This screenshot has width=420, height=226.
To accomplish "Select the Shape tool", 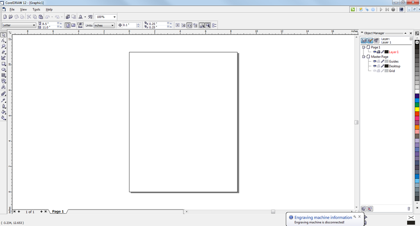I will (x=3, y=41).
